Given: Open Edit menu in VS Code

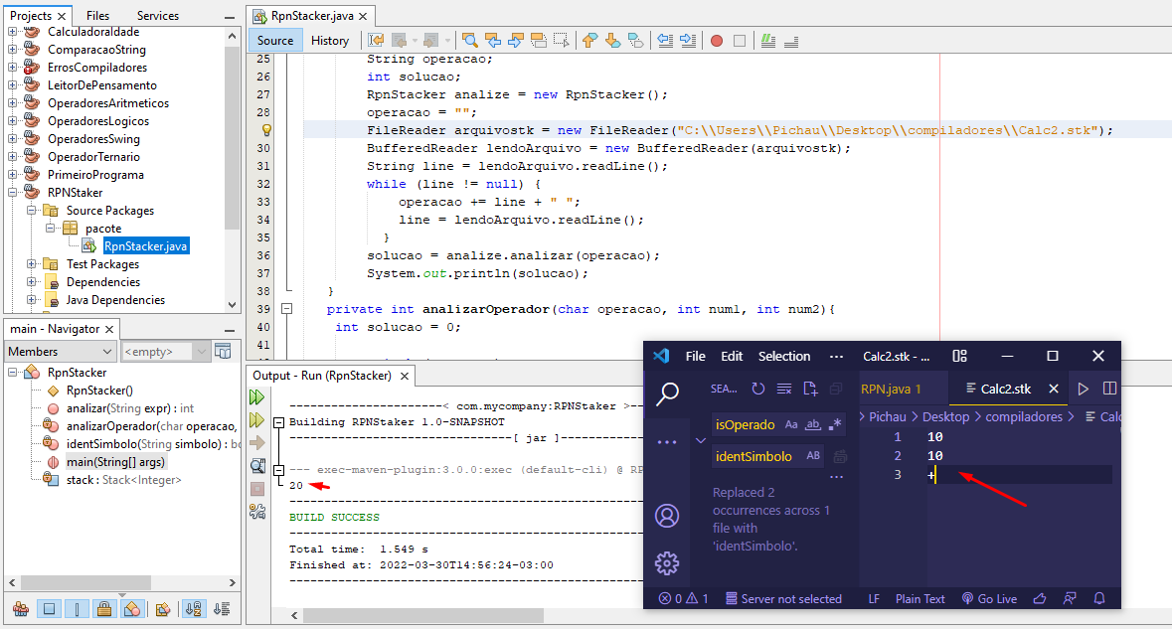Looking at the screenshot, I should pos(732,357).
